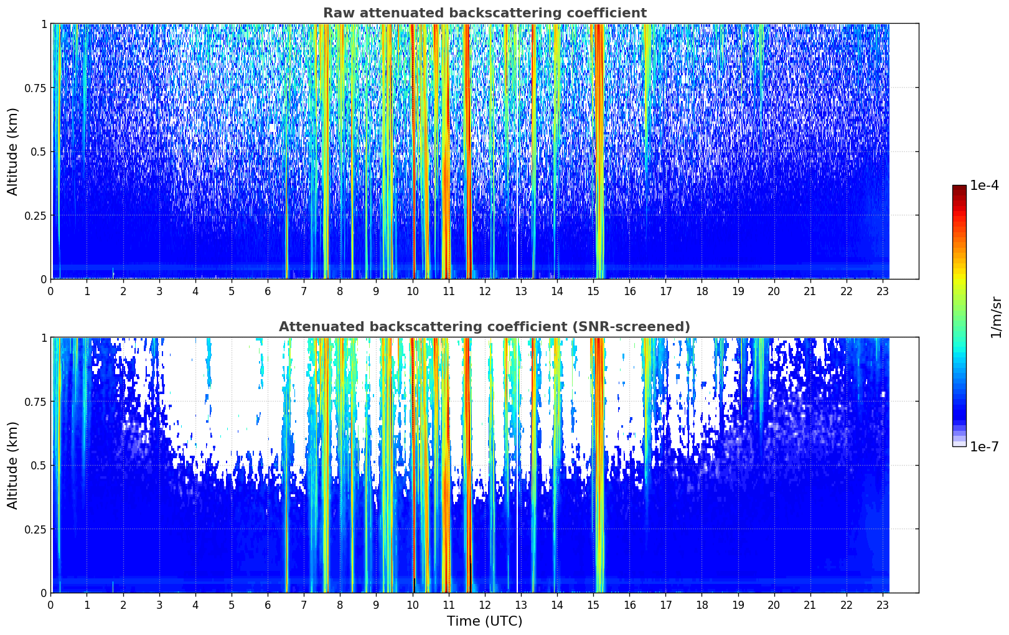Click hour 8 tick under the SNR-screened plot
The width and height of the screenshot is (1009, 635).
340,604
